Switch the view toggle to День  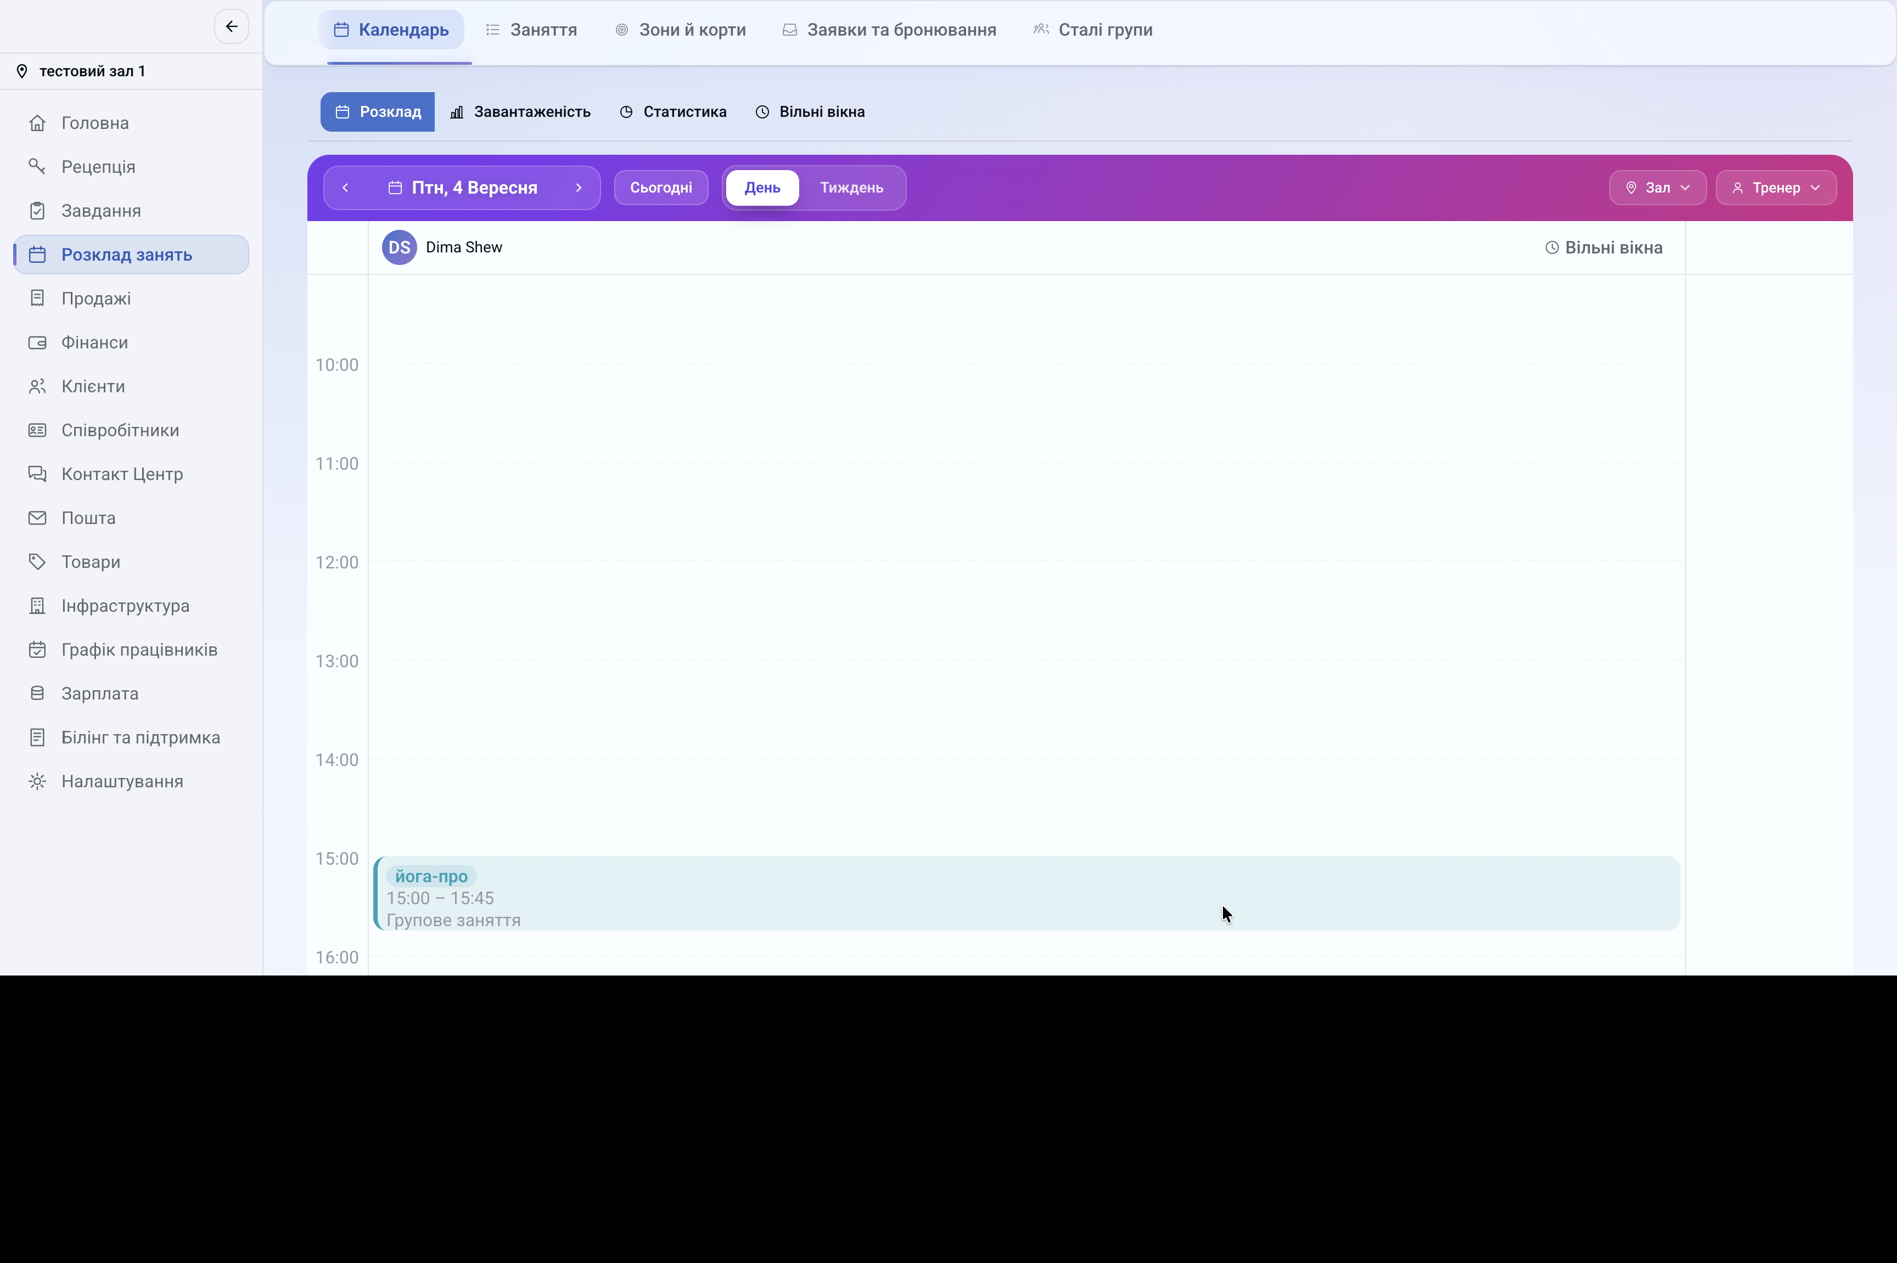[x=762, y=188]
